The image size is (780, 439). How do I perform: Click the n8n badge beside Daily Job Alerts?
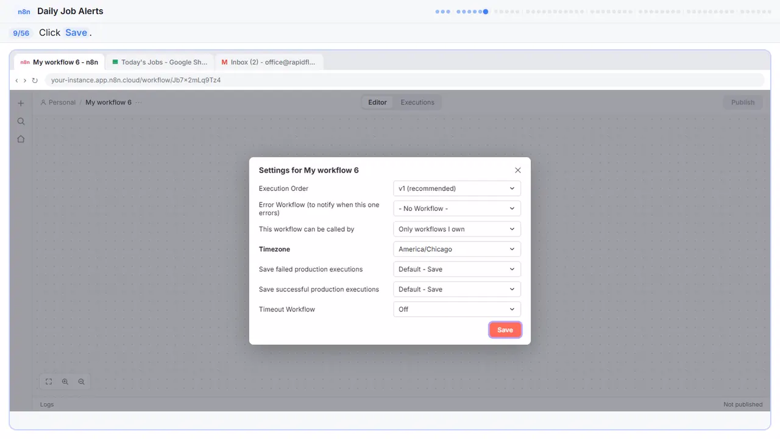pos(24,12)
